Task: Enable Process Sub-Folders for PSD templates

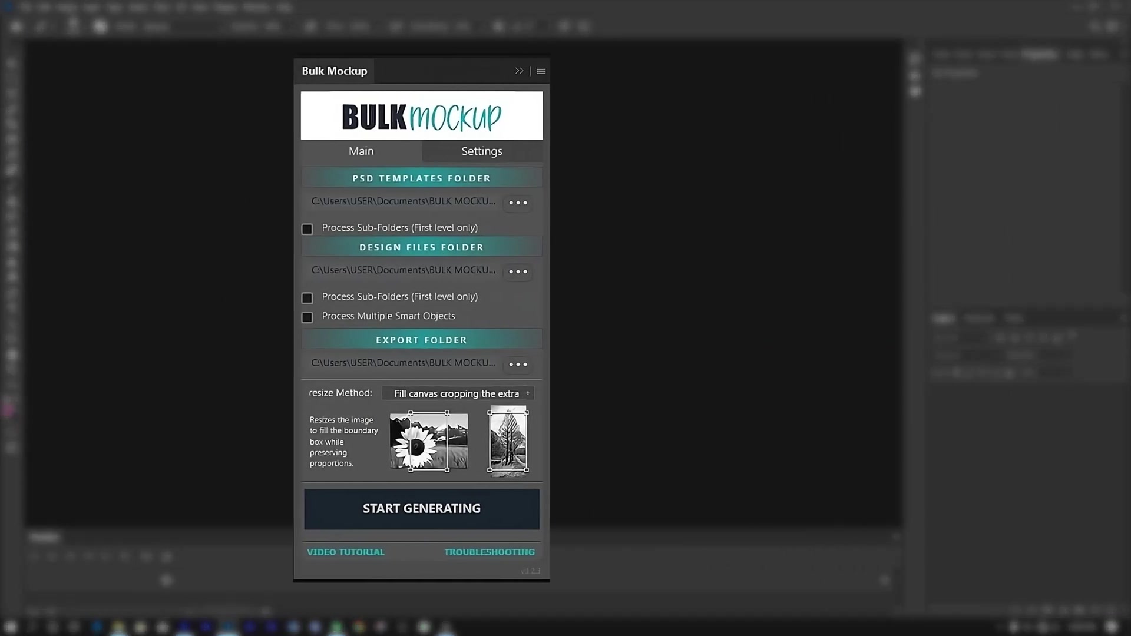Action: (307, 228)
